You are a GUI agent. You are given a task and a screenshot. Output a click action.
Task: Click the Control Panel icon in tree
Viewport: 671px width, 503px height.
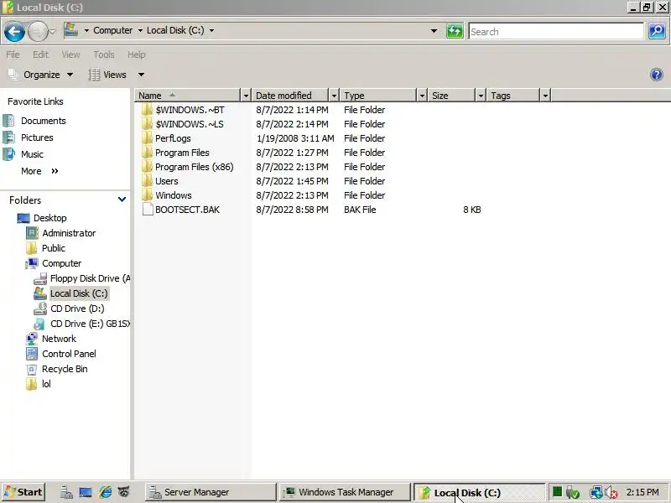coord(32,354)
